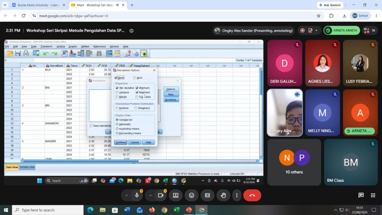Enable the Variance checkbox
Viewport: 382px width, 215px height.
(x=117, y=92)
